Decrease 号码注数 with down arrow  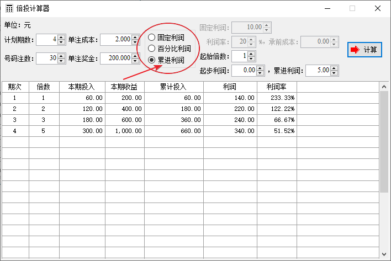pos(61,61)
